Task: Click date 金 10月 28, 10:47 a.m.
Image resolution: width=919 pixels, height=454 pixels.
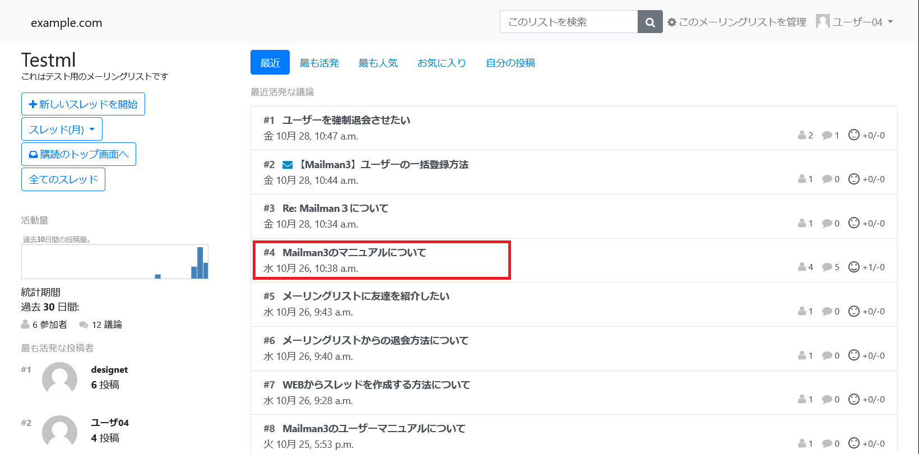Action: (311, 136)
